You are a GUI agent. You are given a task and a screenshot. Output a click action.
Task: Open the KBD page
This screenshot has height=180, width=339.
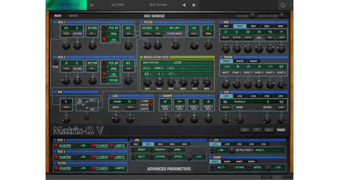point(245,130)
